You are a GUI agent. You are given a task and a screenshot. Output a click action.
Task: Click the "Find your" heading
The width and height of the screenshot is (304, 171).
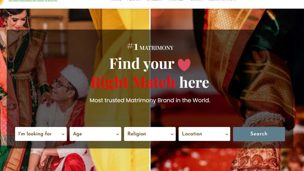tap(142, 64)
